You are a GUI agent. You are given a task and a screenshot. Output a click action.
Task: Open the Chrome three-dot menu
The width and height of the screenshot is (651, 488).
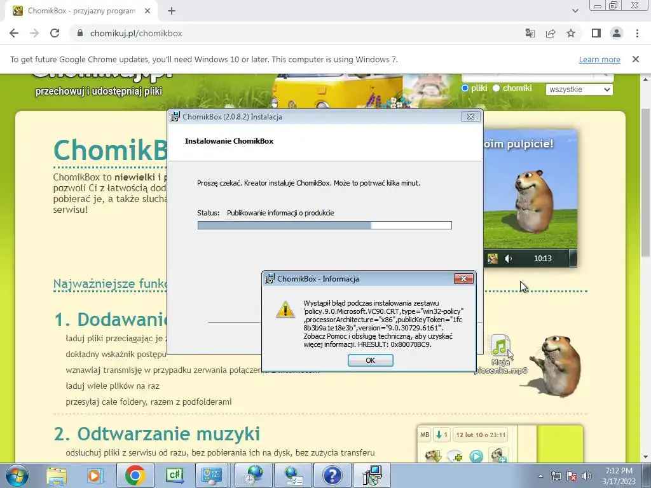pyautogui.click(x=637, y=33)
